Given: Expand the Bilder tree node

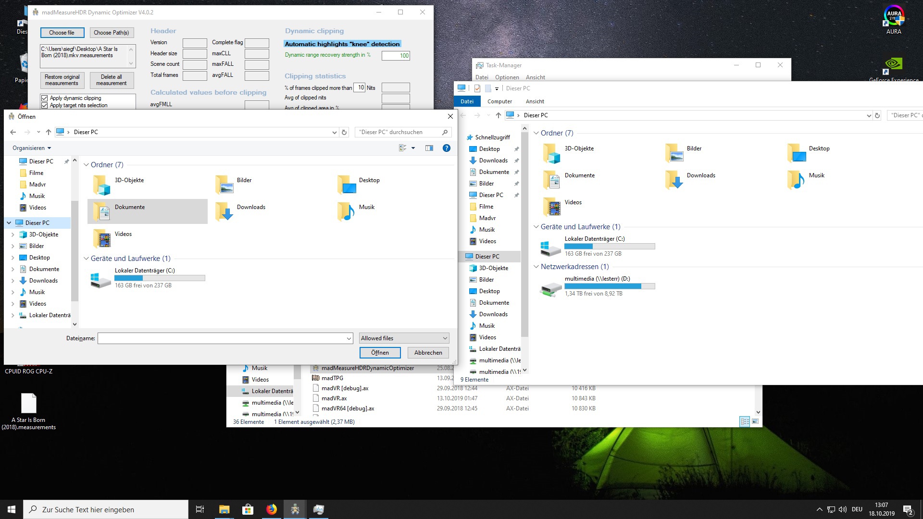Looking at the screenshot, I should click(13, 246).
